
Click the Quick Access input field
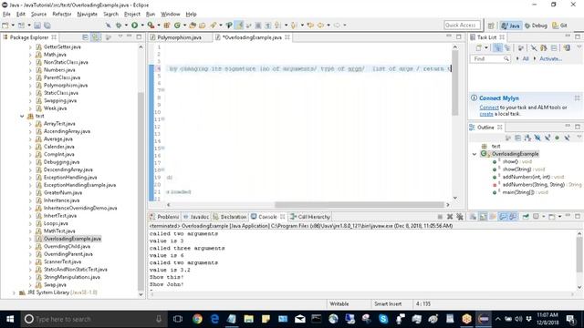[x=463, y=25]
